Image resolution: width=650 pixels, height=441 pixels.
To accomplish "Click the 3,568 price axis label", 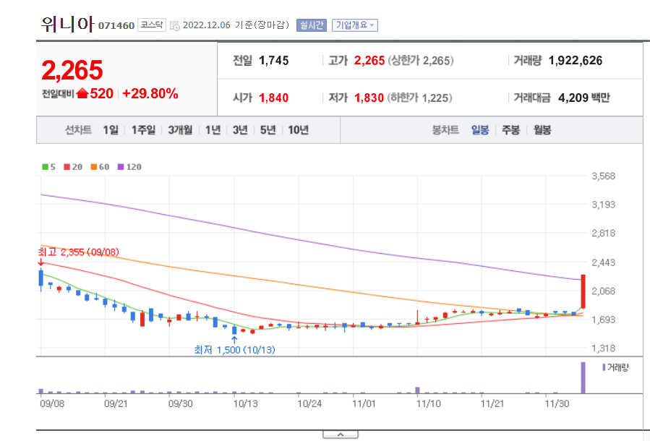I will click(604, 176).
